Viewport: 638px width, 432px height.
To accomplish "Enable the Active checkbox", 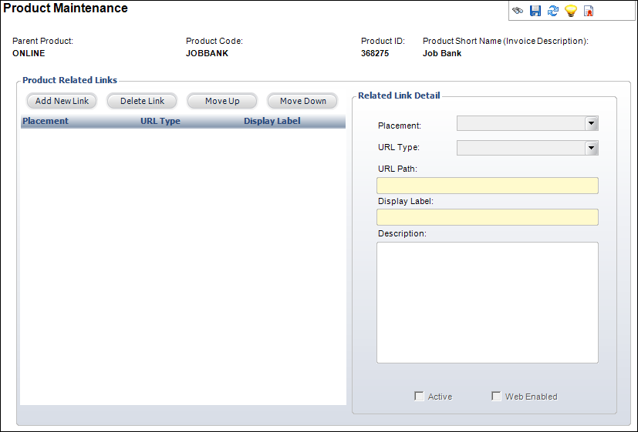I will [419, 396].
